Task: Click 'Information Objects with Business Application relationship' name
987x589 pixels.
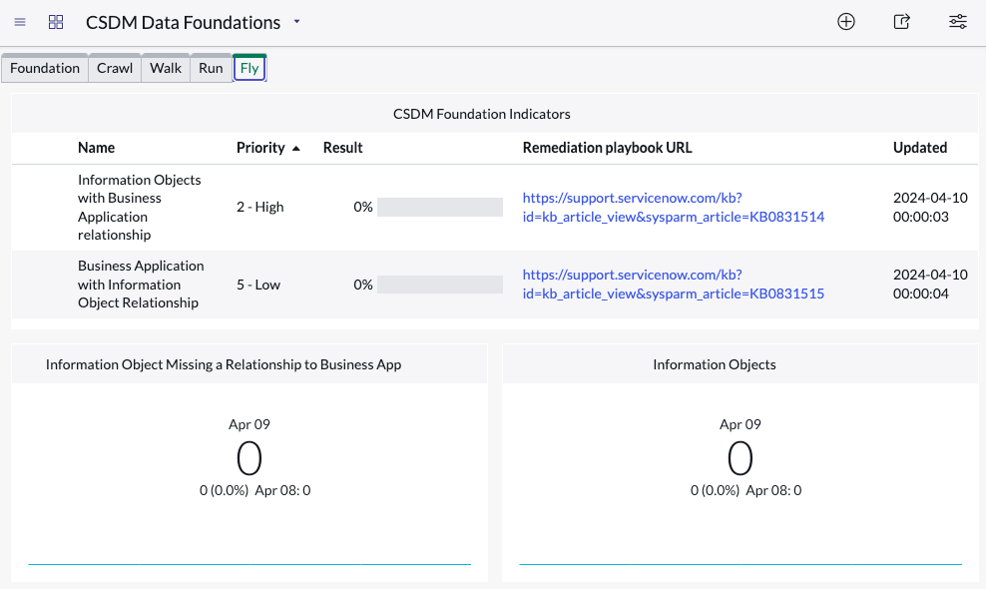Action: click(140, 208)
